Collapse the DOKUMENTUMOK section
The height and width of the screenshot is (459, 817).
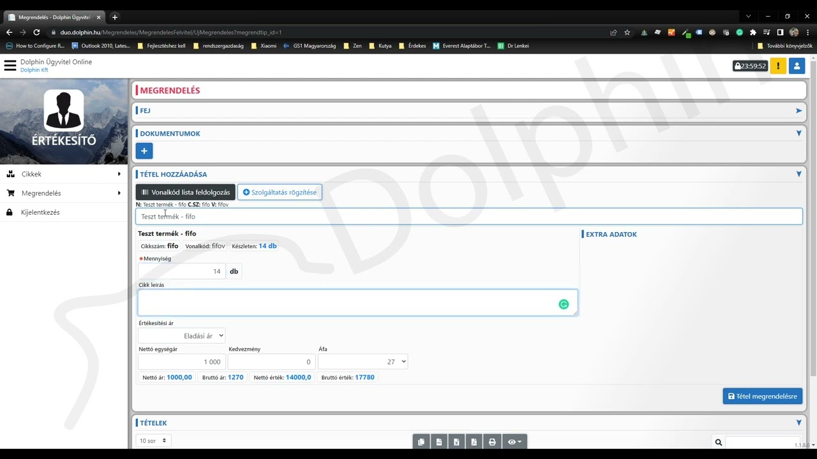click(798, 134)
